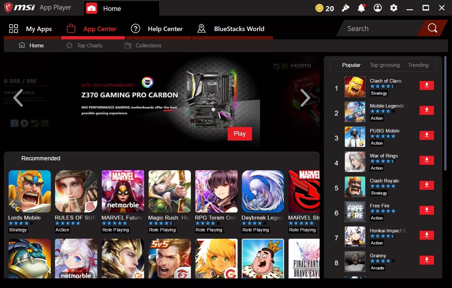Image resolution: width=452 pixels, height=288 pixels.
Task: Click the pin/wrench tool icon in title bar
Action: tap(345, 8)
